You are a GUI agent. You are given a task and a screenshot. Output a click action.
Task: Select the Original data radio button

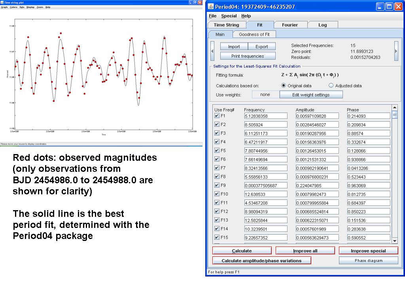pyautogui.click(x=284, y=86)
